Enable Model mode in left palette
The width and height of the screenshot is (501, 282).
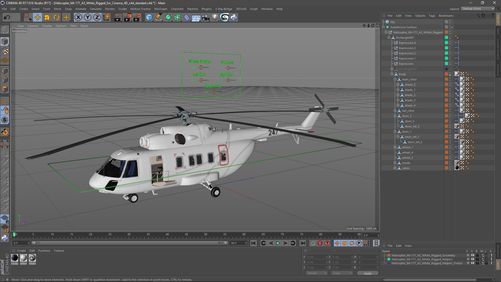tap(5, 42)
